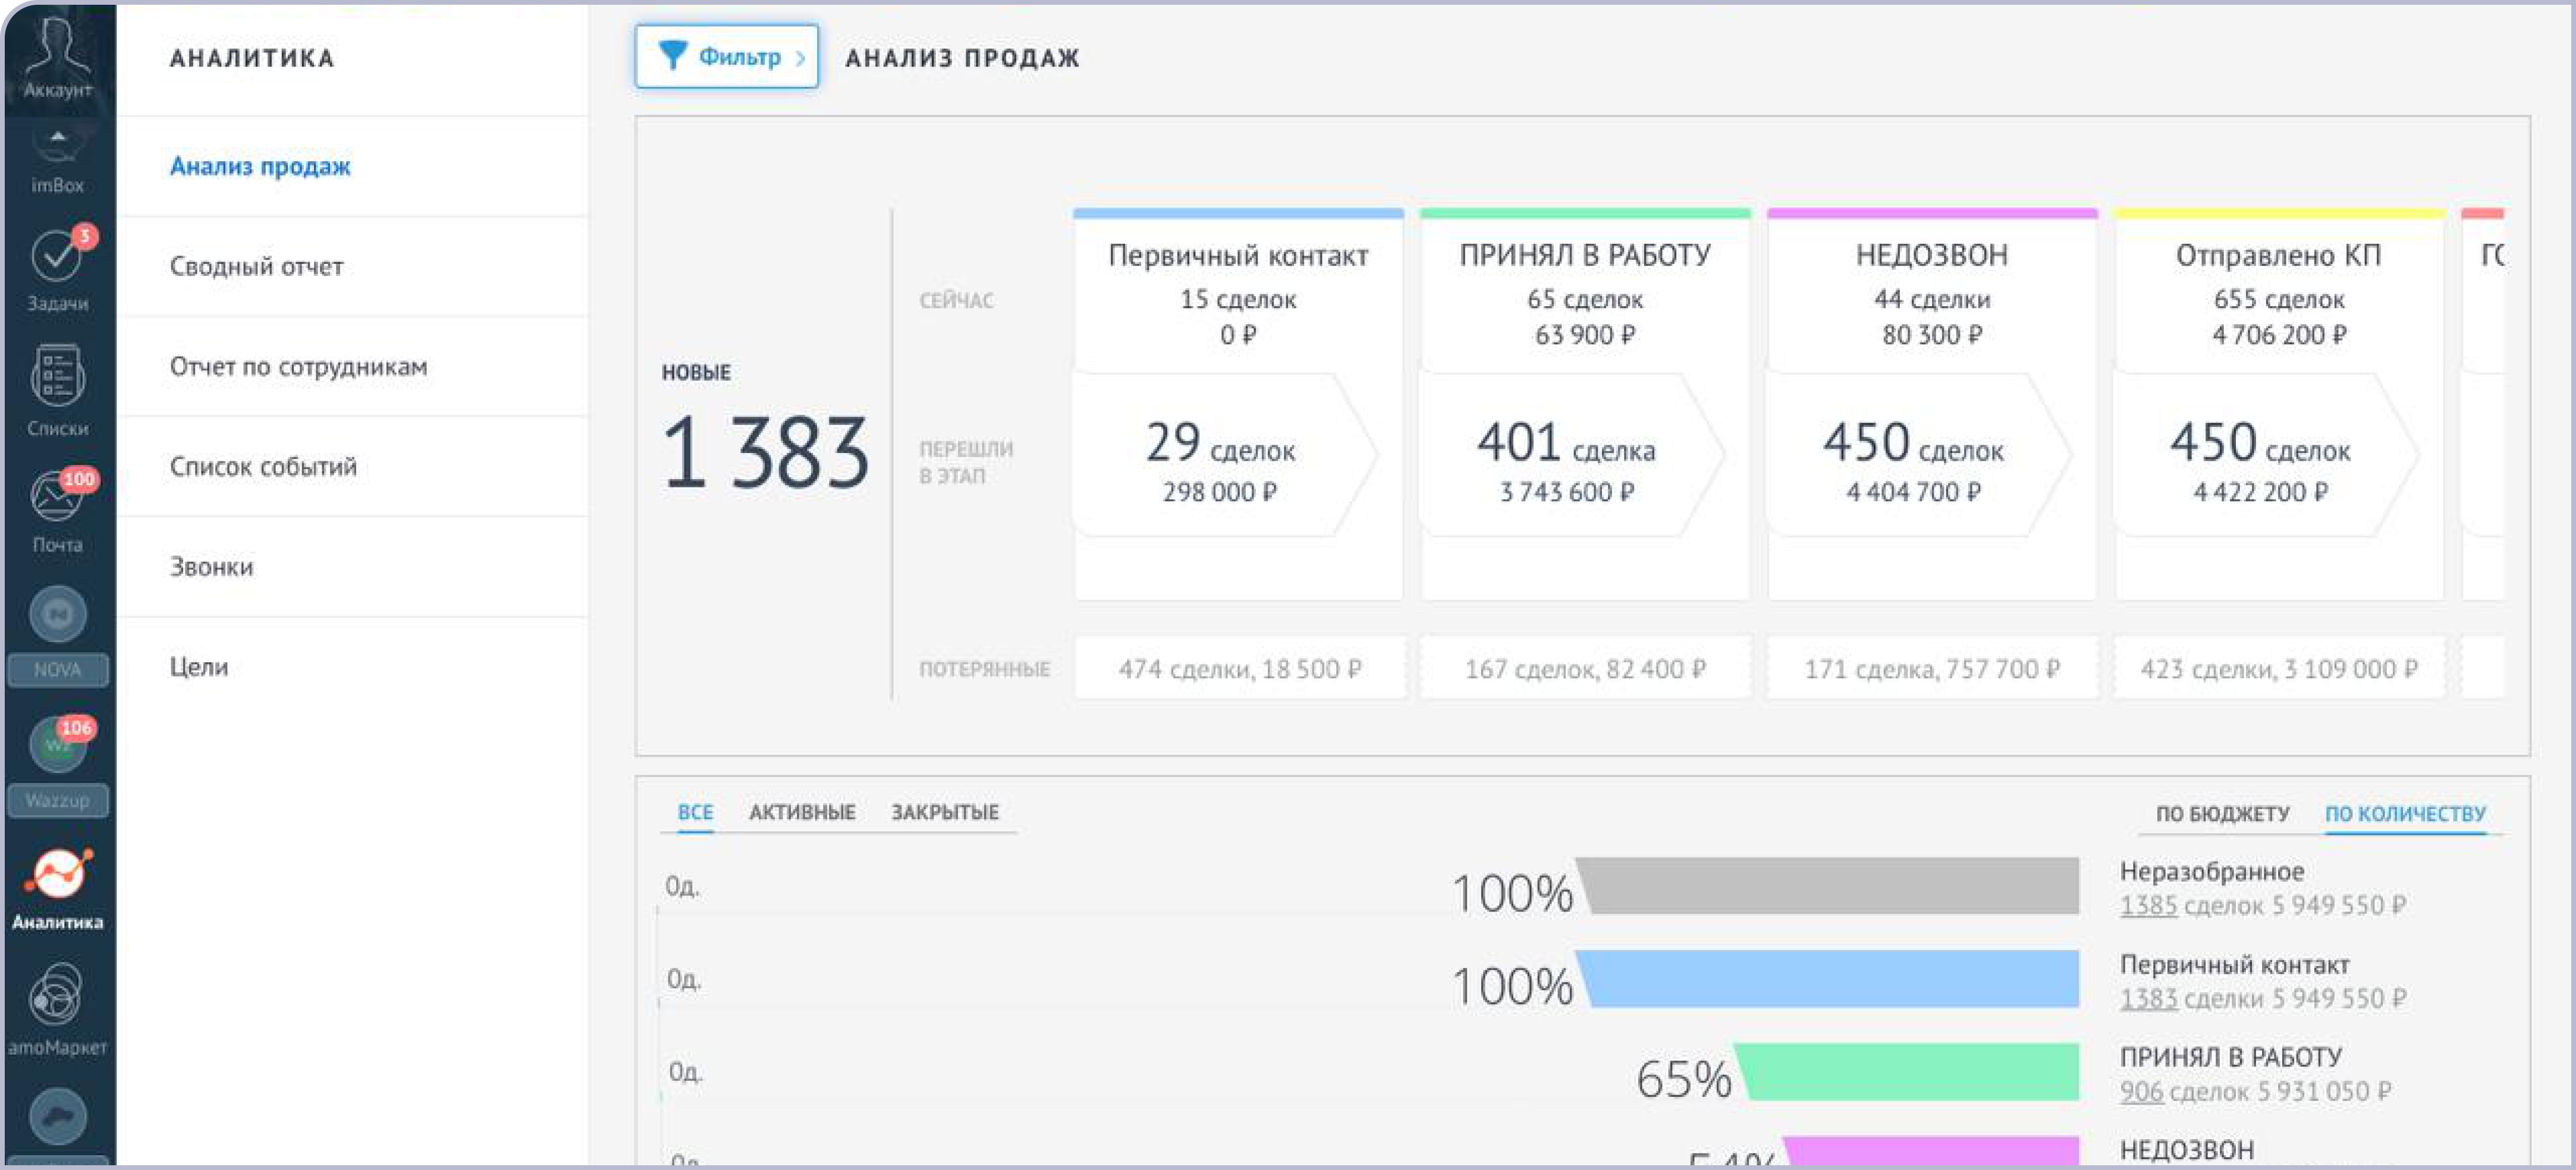Show the Все deals tab

695,813
